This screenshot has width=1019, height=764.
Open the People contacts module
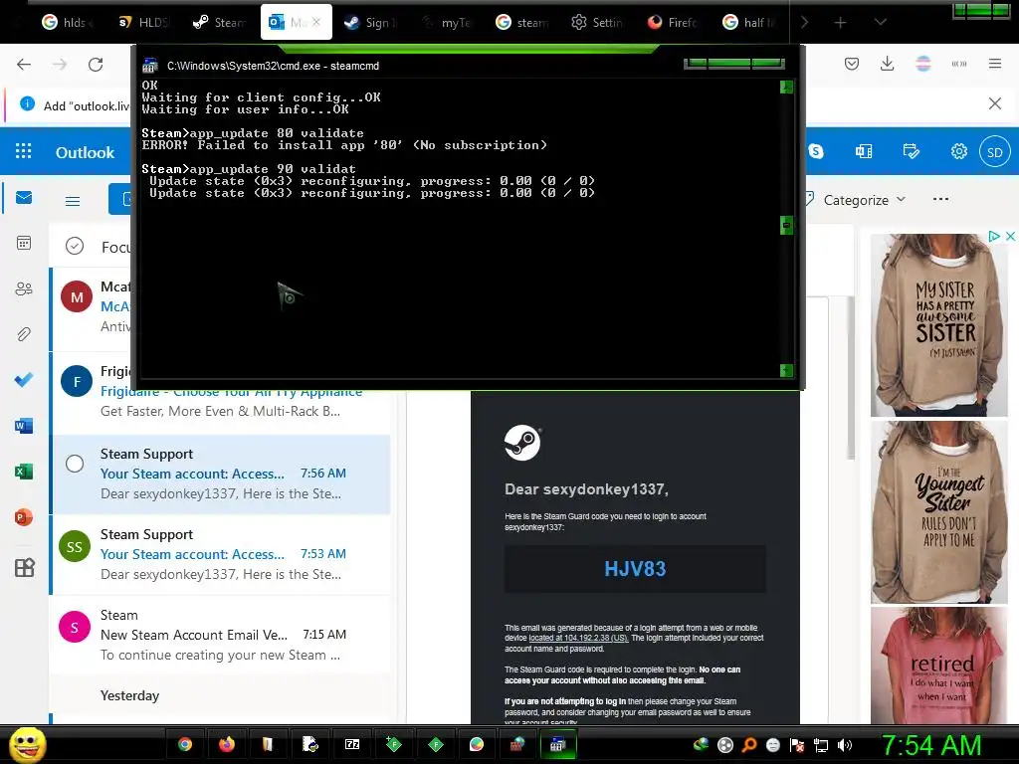(24, 288)
